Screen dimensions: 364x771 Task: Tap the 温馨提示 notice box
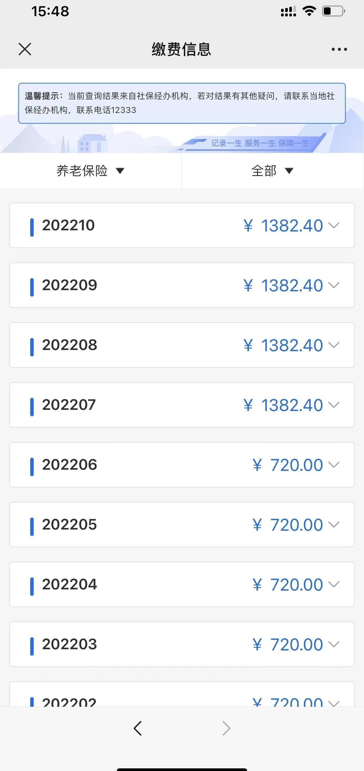[182, 103]
